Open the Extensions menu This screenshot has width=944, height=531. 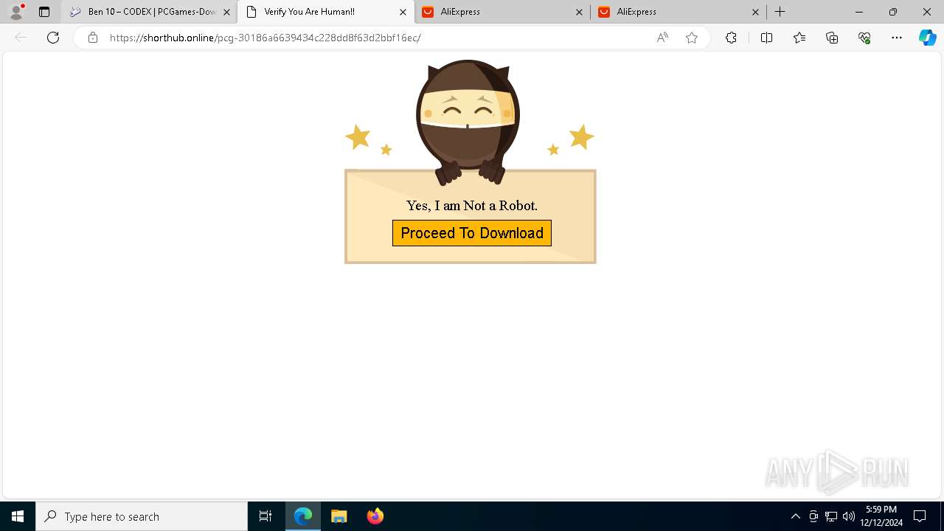coord(731,38)
